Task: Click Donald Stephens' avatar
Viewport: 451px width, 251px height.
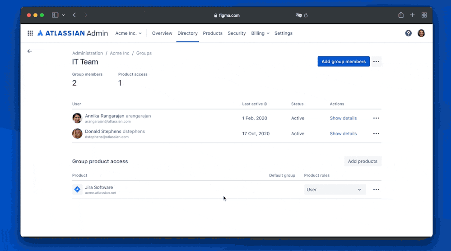Action: tap(77, 133)
